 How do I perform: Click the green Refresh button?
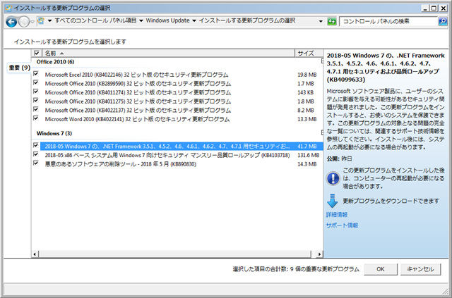point(332,21)
